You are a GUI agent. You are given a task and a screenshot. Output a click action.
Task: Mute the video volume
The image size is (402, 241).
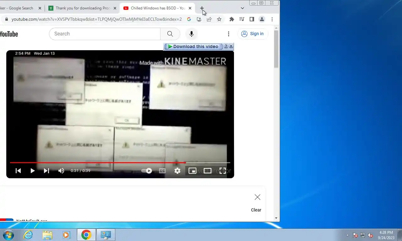pos(61,171)
